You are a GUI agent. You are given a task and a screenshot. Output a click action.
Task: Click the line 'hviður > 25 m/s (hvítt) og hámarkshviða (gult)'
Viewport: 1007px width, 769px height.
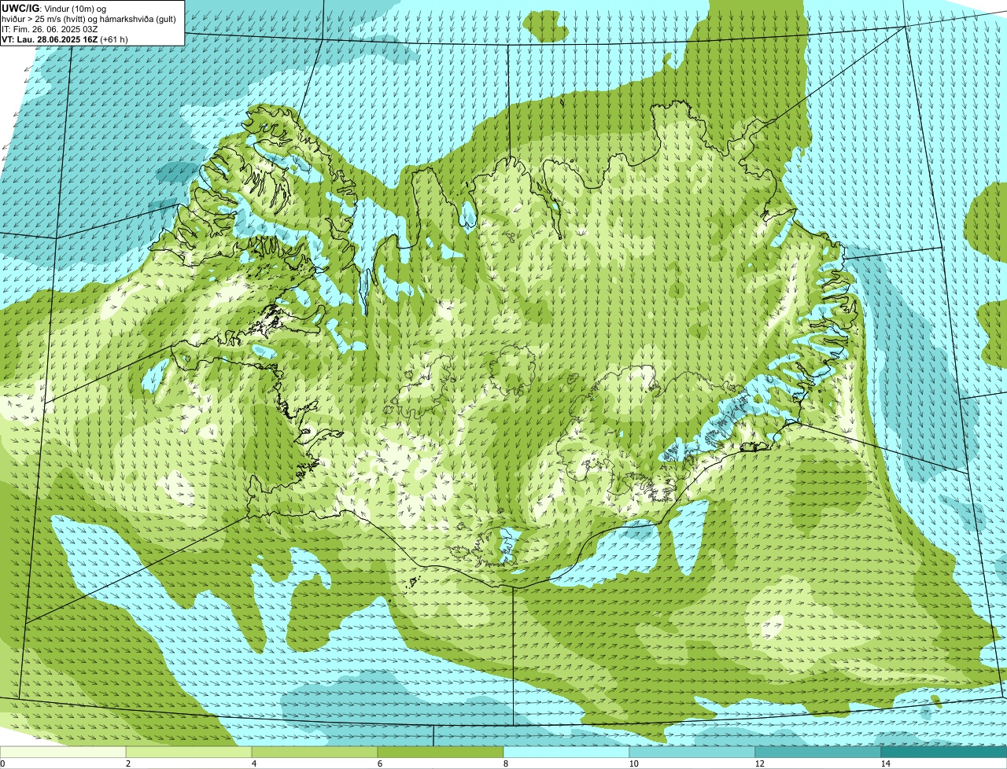[x=89, y=18]
